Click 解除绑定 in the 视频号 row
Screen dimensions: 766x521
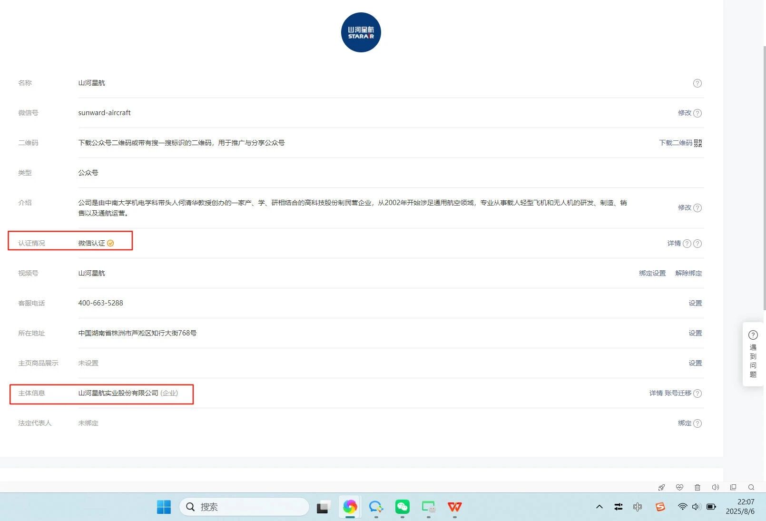[x=688, y=274]
